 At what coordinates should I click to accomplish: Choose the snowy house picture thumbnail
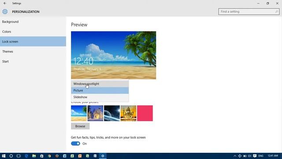[95, 113]
